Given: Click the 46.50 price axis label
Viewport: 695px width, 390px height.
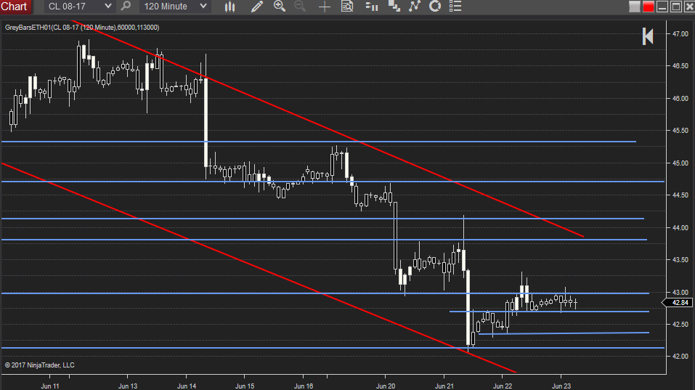Looking at the screenshot, I should 680,65.
